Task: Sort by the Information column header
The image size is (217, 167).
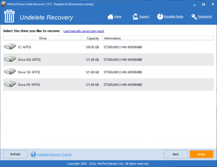Action: (158, 38)
